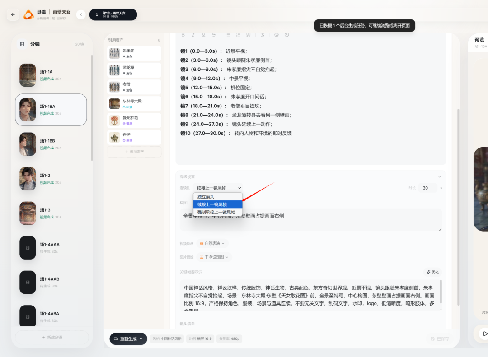Click the back arrow button
Image resolution: width=488 pixels, height=357 pixels.
(13, 14)
